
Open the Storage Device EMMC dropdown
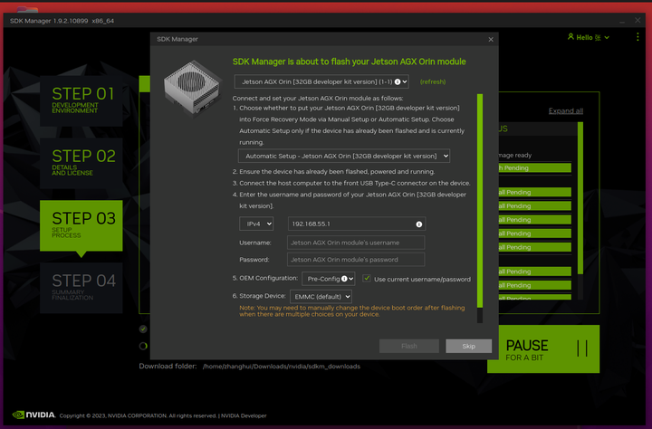pos(321,296)
